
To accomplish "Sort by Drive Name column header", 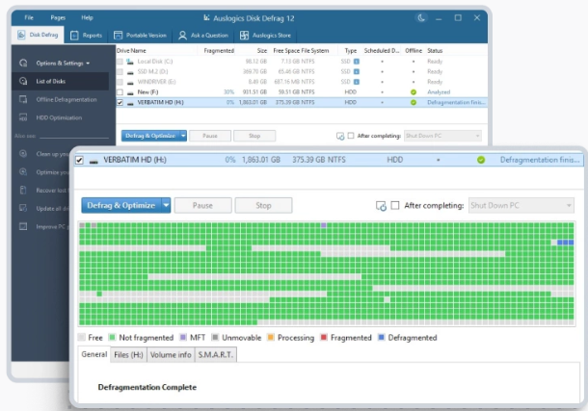I will [131, 50].
